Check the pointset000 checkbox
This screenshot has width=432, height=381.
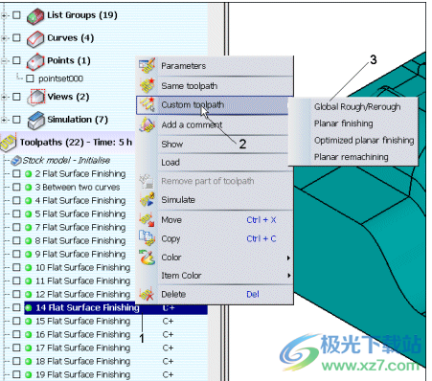tap(30, 78)
